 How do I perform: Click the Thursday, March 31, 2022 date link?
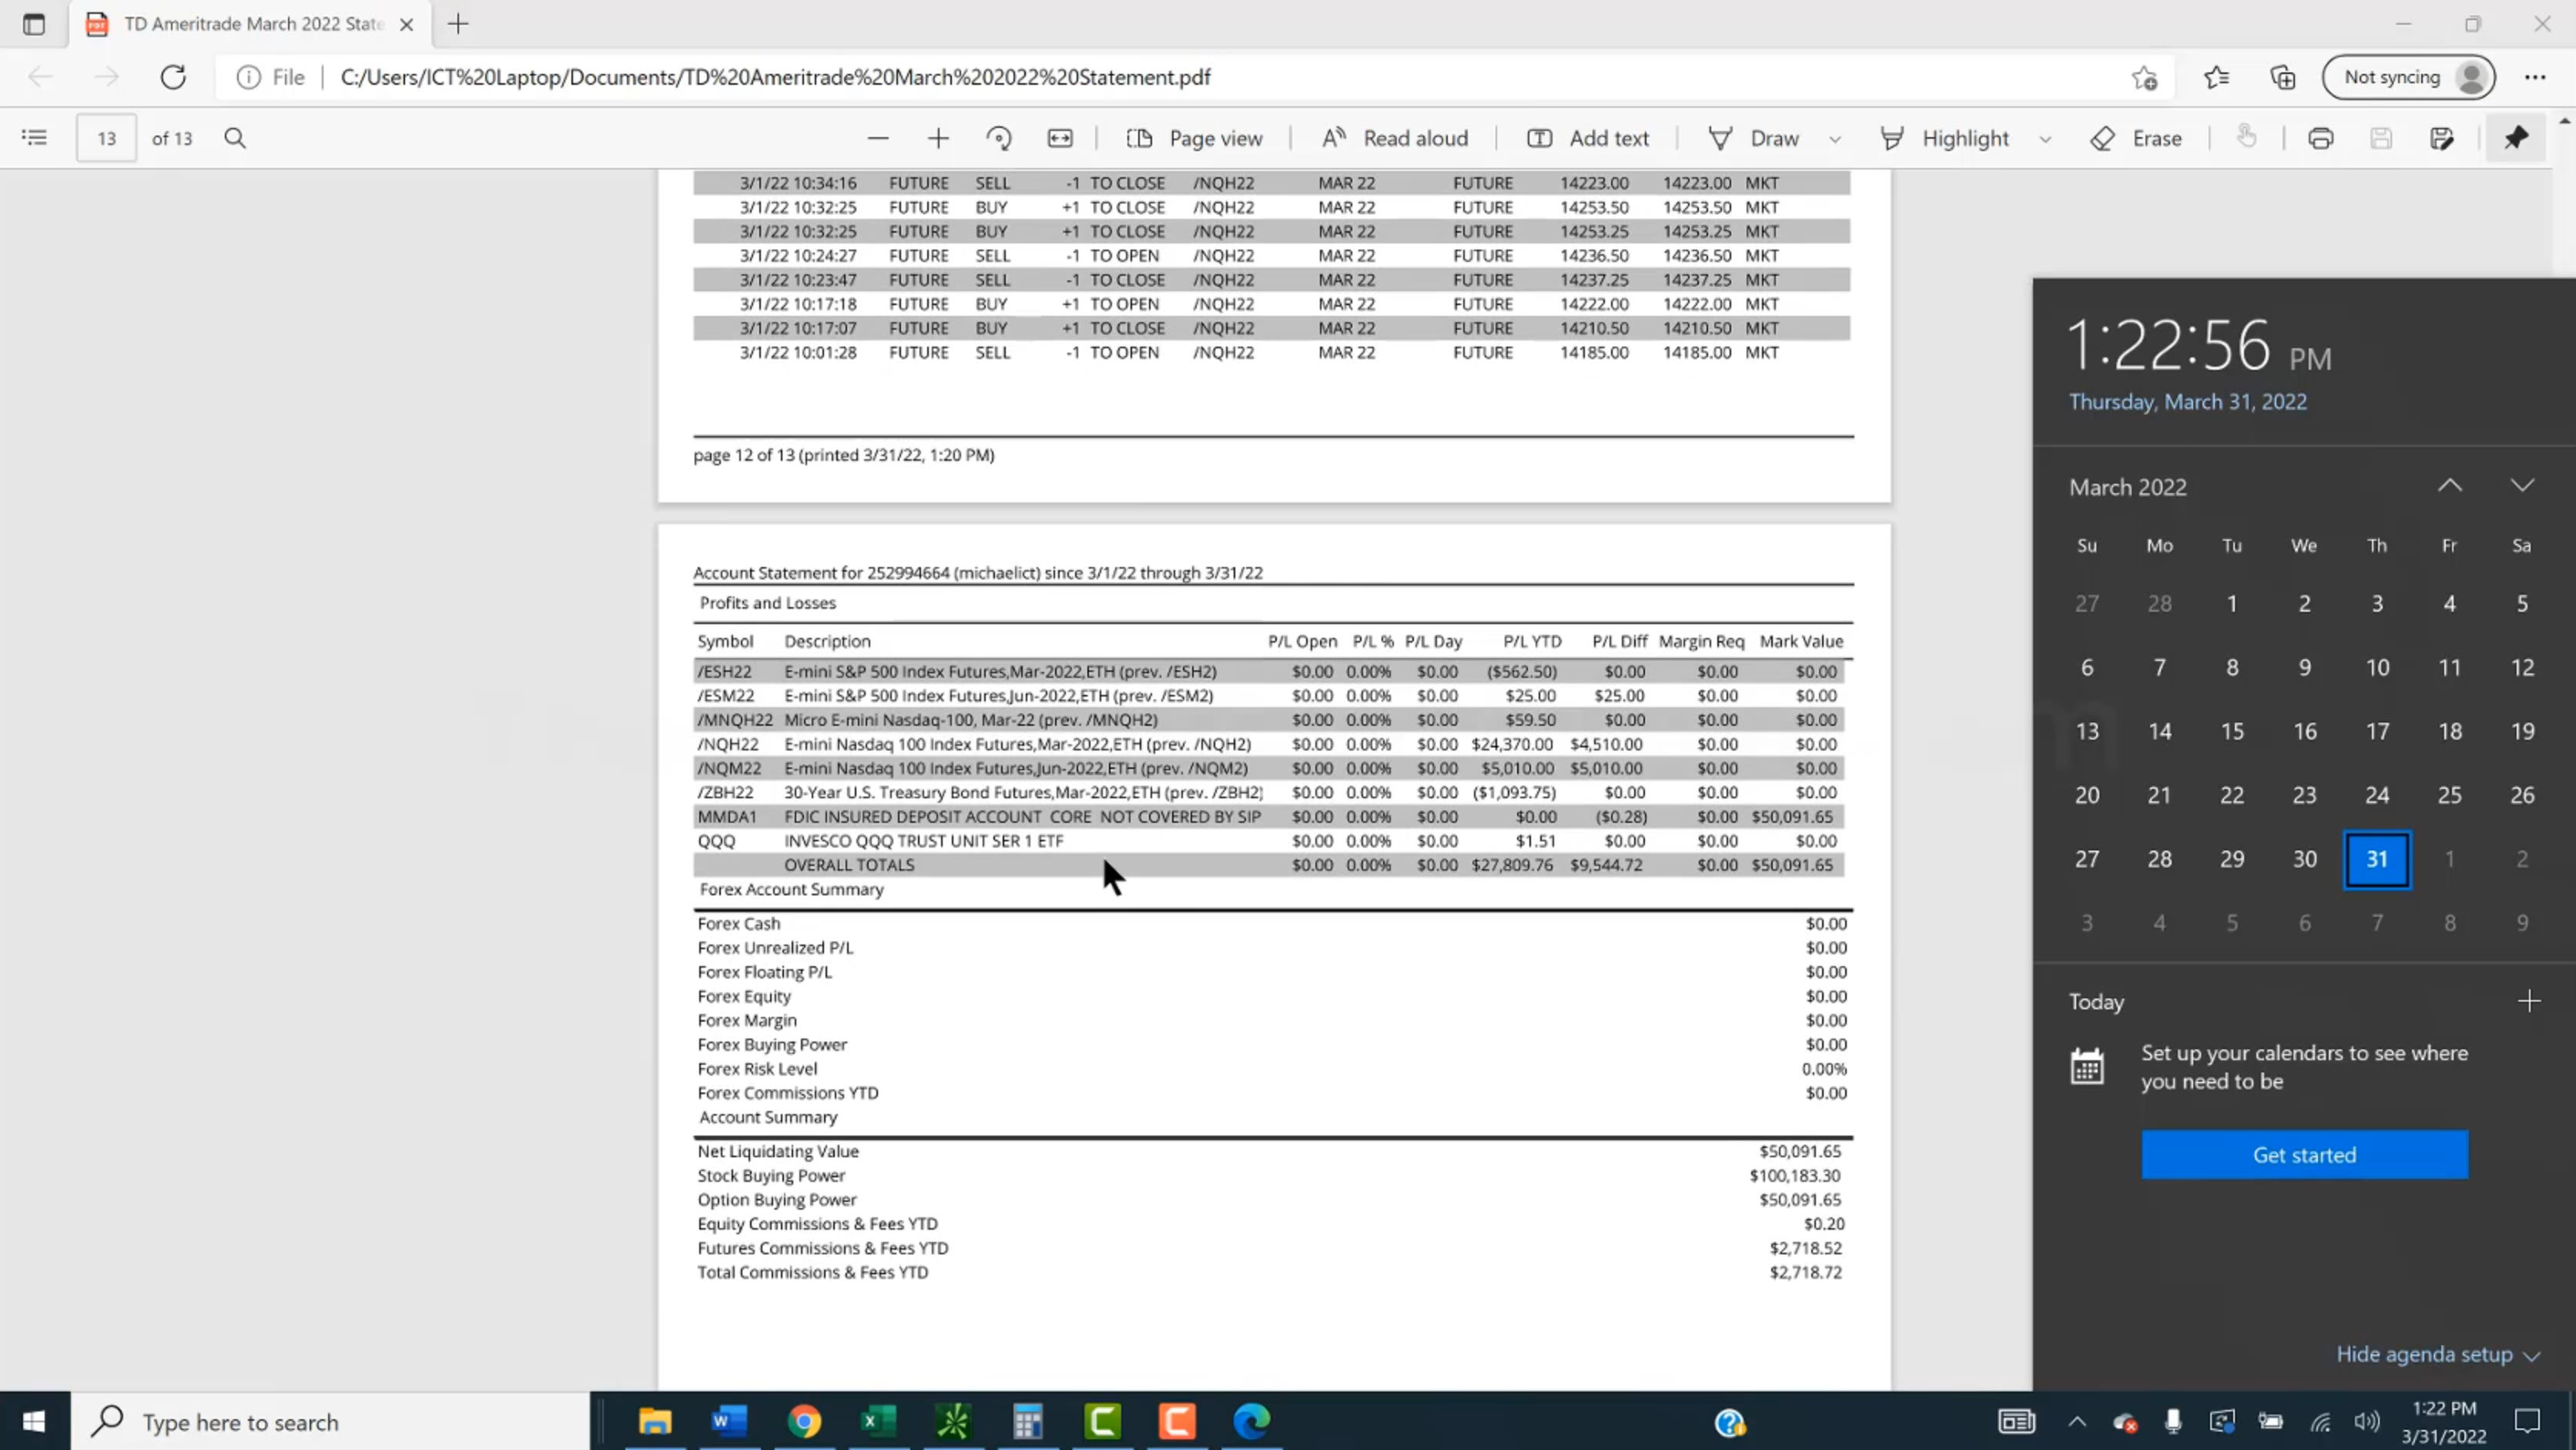[x=2188, y=401]
